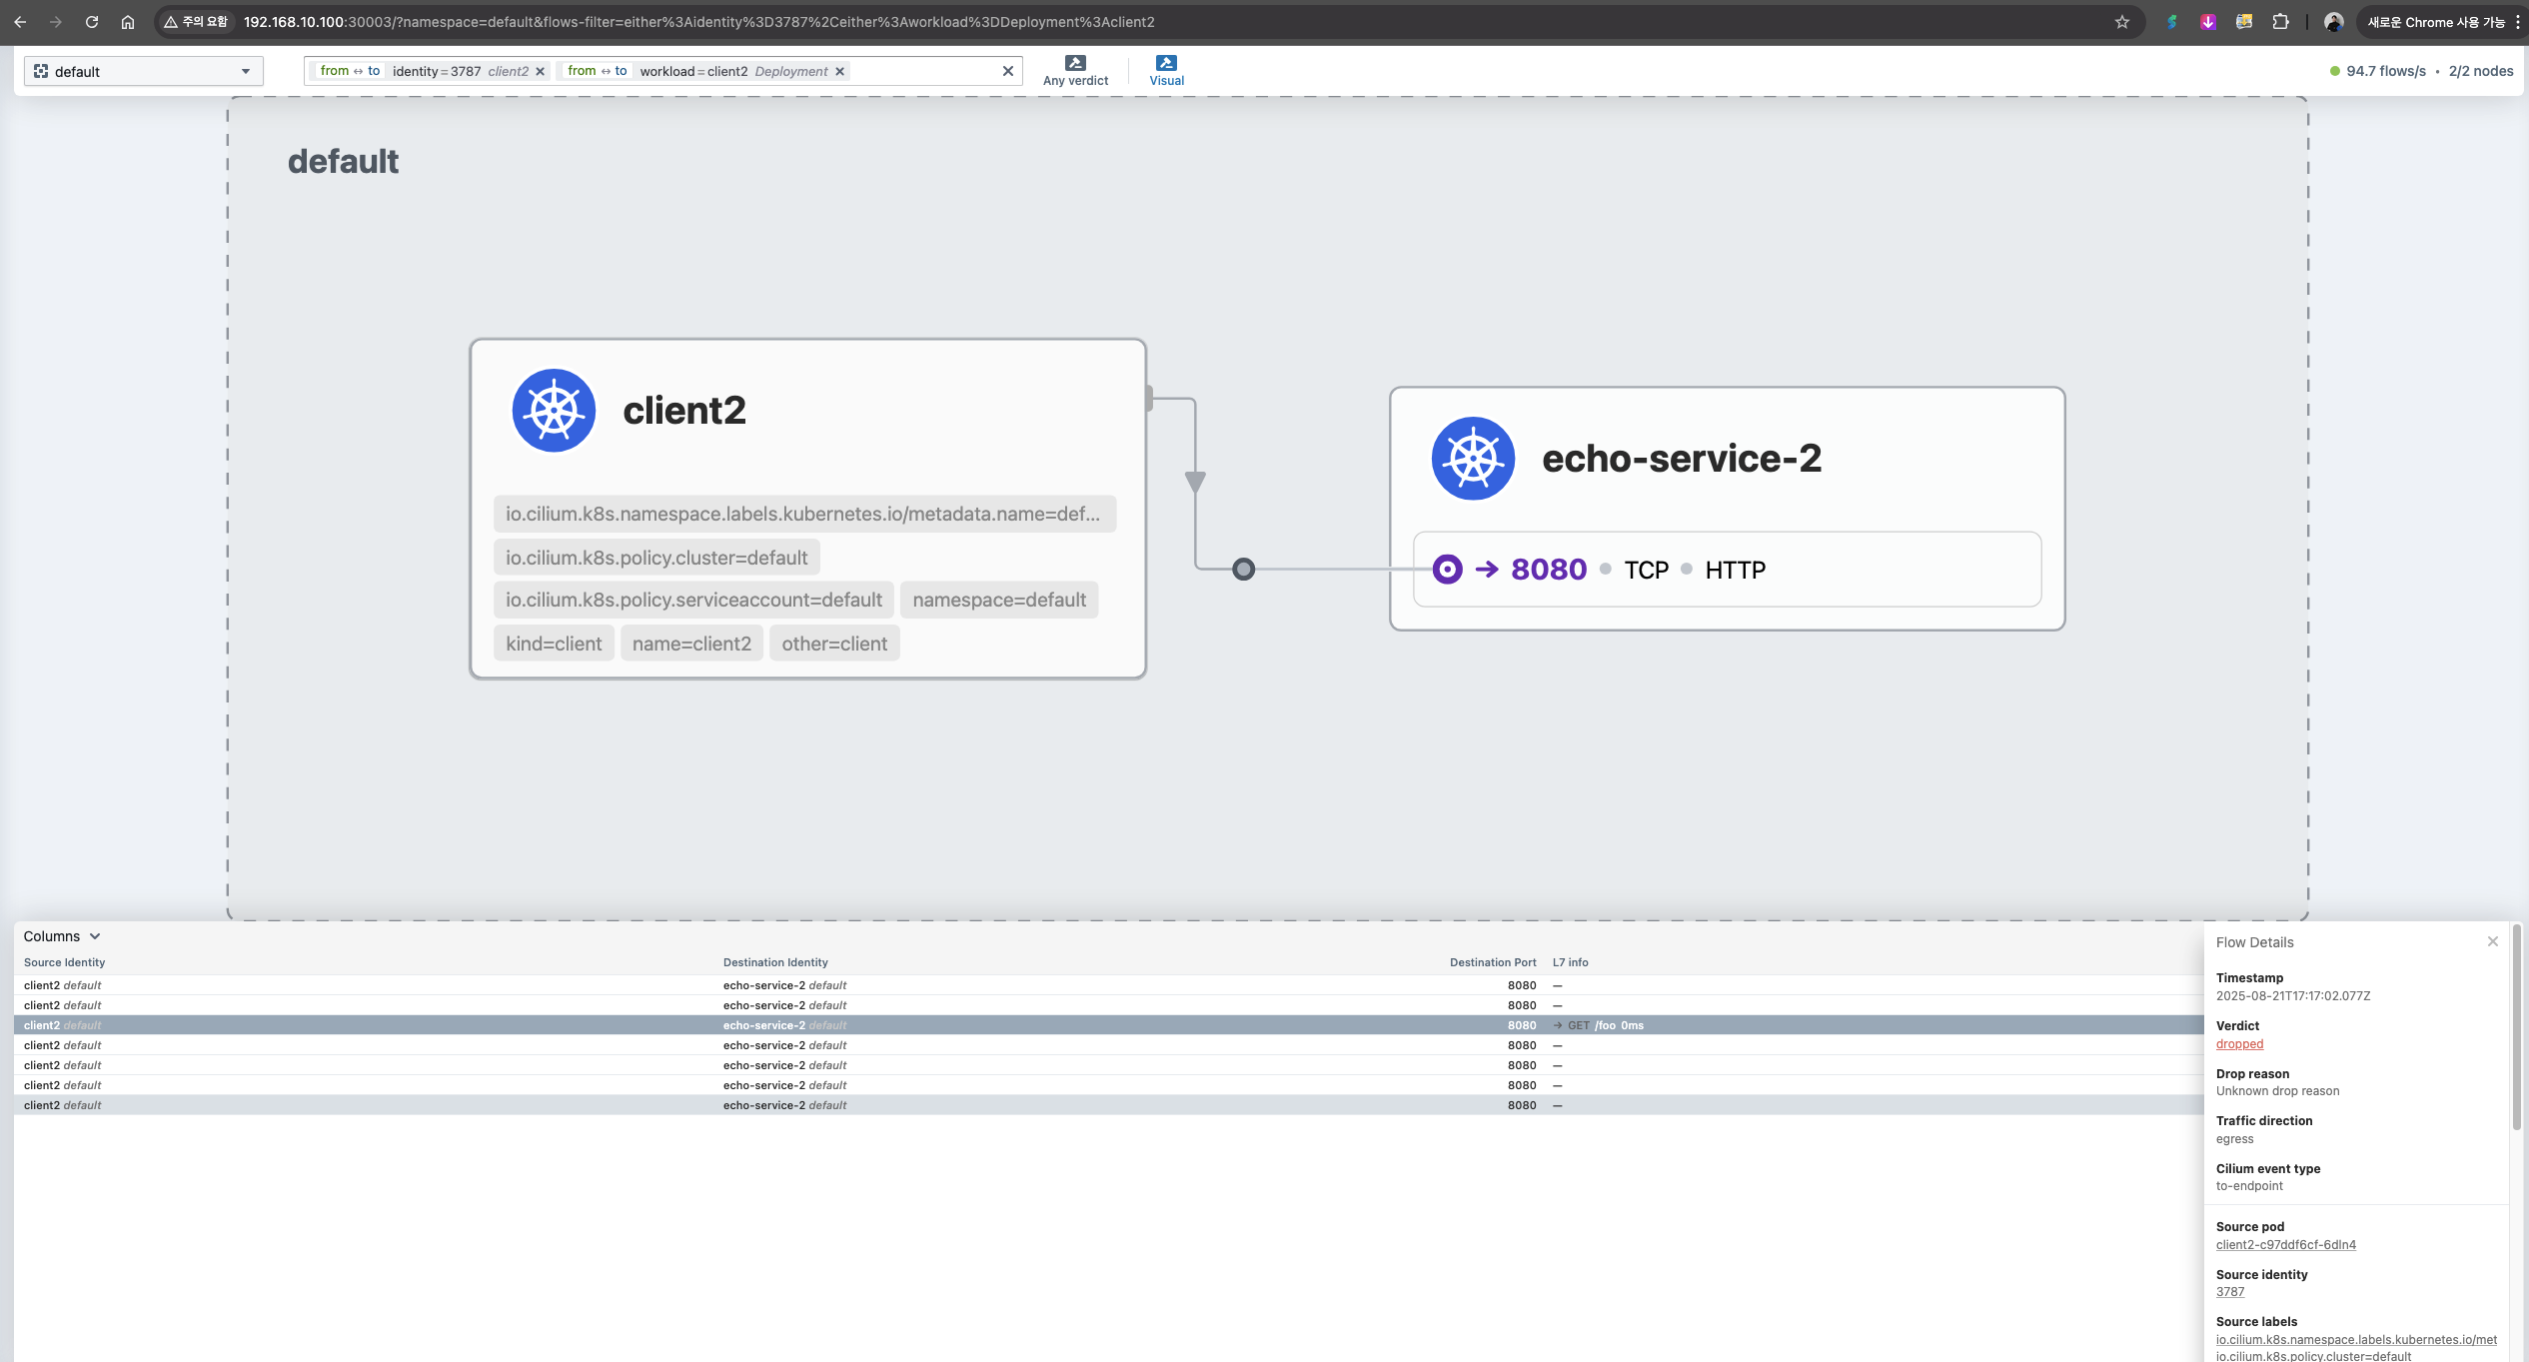This screenshot has width=2529, height=1362.
Task: Click the purple 8080 port endpoint icon
Action: coord(1447,570)
